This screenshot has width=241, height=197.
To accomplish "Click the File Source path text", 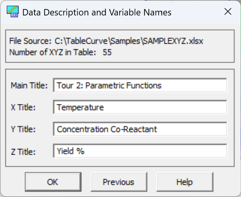I will tap(106, 41).
